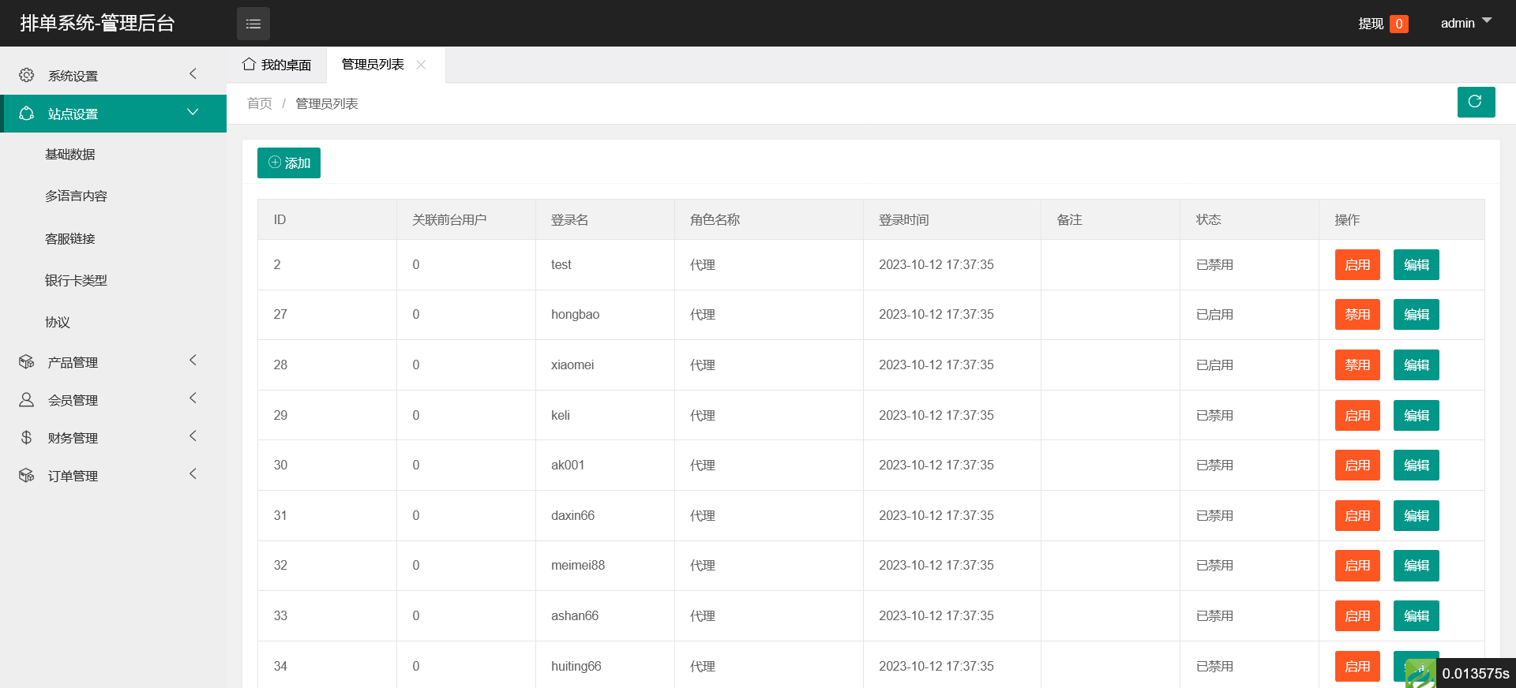Screen dimensions: 1516x688
Task: Disable the hongbao admin account
Action: click(x=1357, y=315)
